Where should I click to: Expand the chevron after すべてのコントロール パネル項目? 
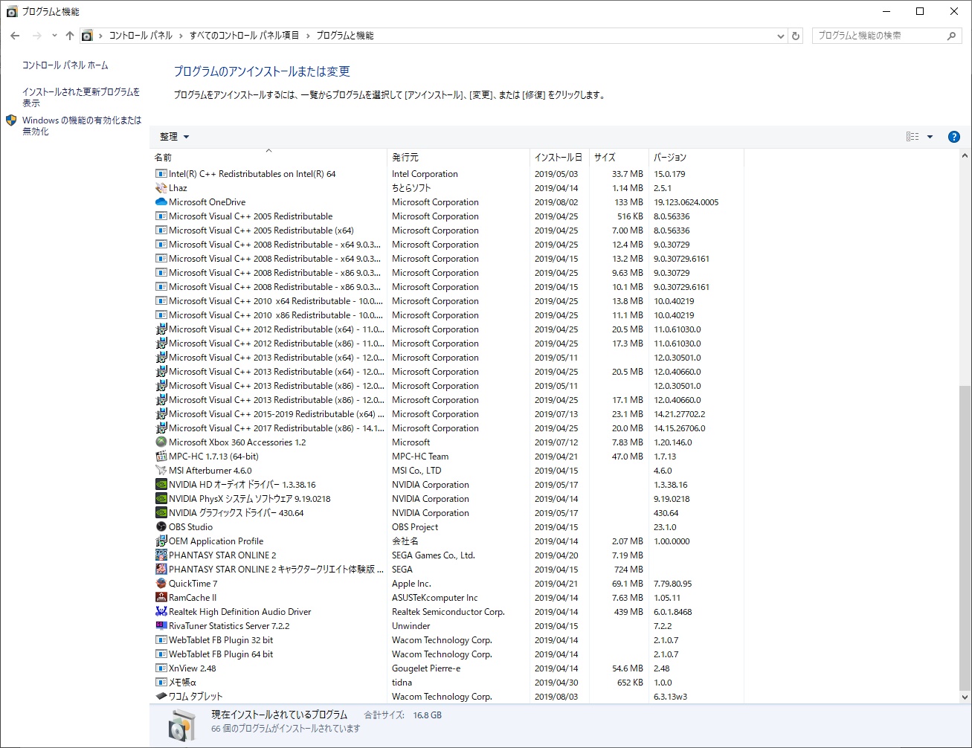click(308, 36)
